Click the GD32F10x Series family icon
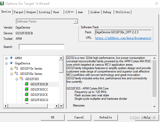 16,68
